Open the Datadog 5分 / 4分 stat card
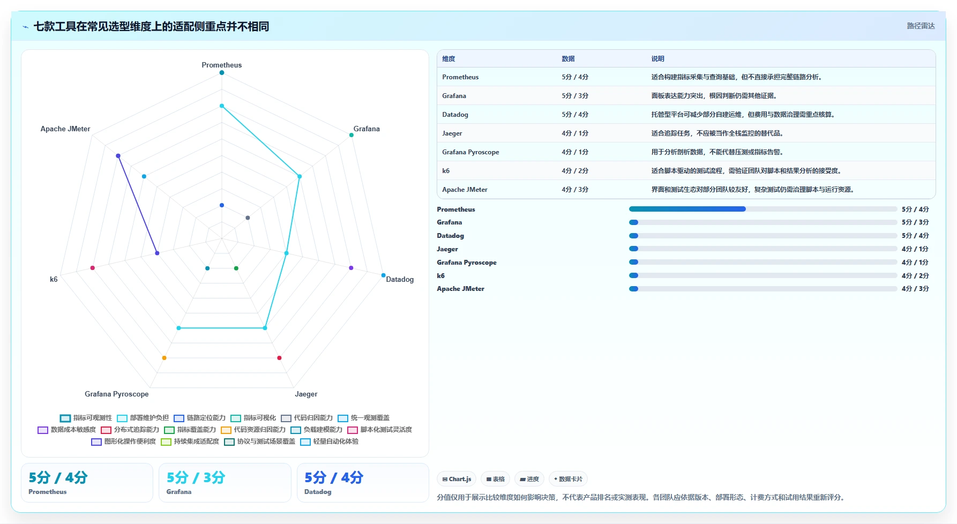 (363, 483)
